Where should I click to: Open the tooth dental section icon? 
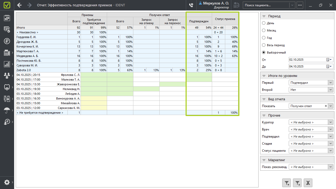[7, 87]
